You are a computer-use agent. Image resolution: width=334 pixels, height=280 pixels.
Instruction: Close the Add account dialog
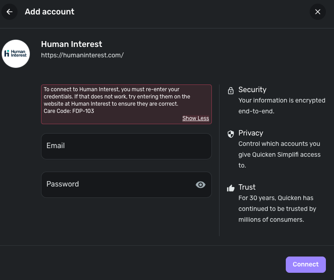[318, 12]
